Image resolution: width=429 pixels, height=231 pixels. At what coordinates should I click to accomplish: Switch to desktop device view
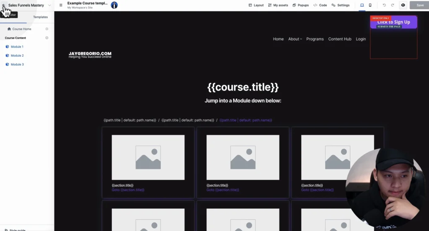tap(362, 5)
